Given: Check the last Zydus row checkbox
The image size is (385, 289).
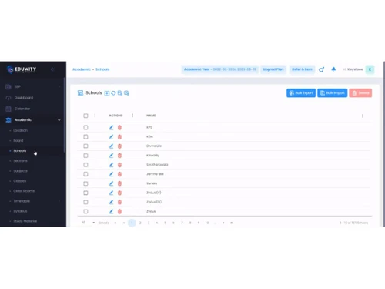Looking at the screenshot, I should 85,211.
